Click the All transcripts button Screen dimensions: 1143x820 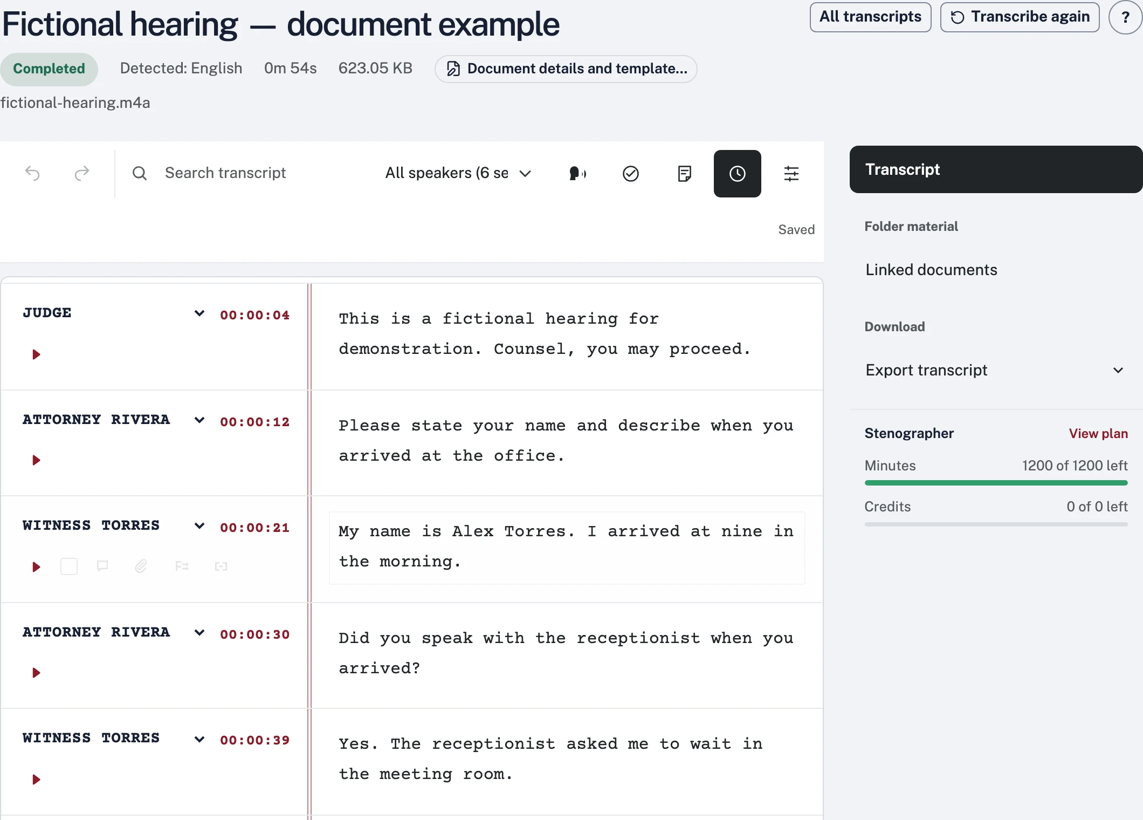click(870, 17)
